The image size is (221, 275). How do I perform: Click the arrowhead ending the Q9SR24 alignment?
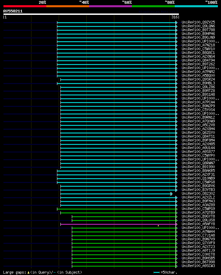(x=176, y=80)
